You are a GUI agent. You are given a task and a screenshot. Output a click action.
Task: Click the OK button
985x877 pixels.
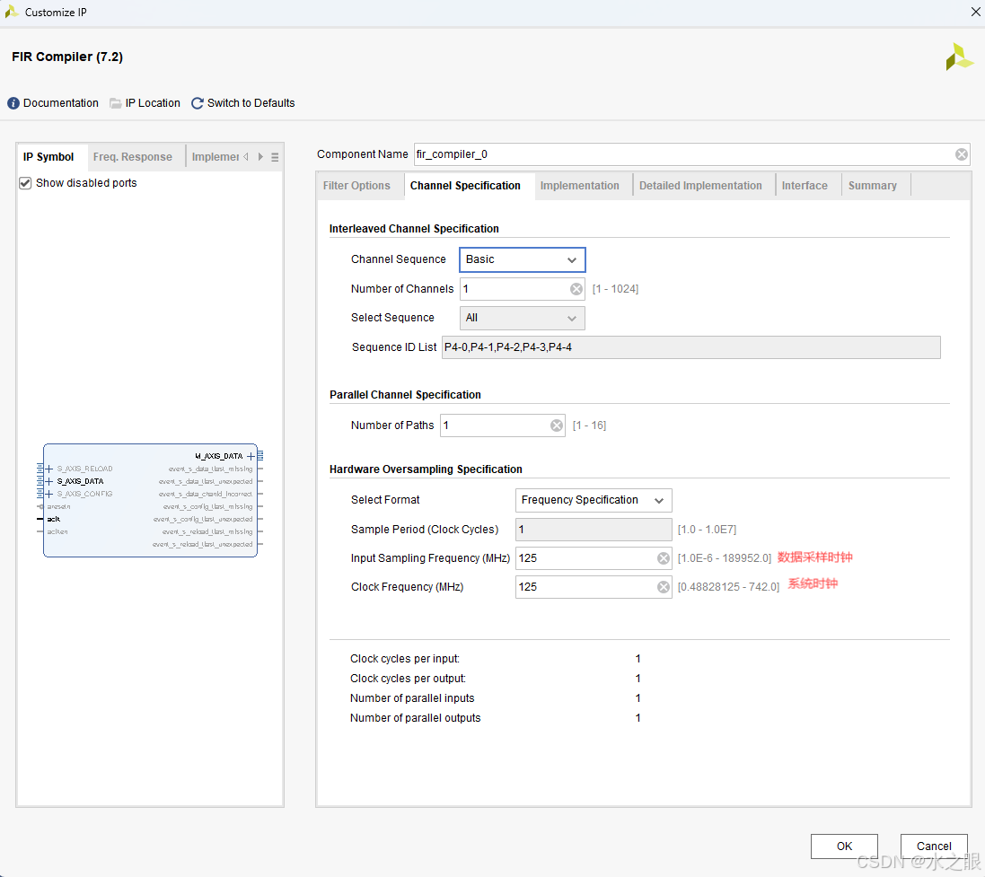click(844, 846)
